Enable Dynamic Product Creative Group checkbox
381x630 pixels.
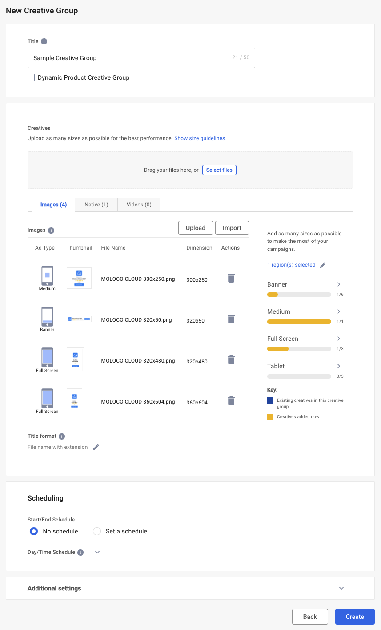click(x=31, y=77)
